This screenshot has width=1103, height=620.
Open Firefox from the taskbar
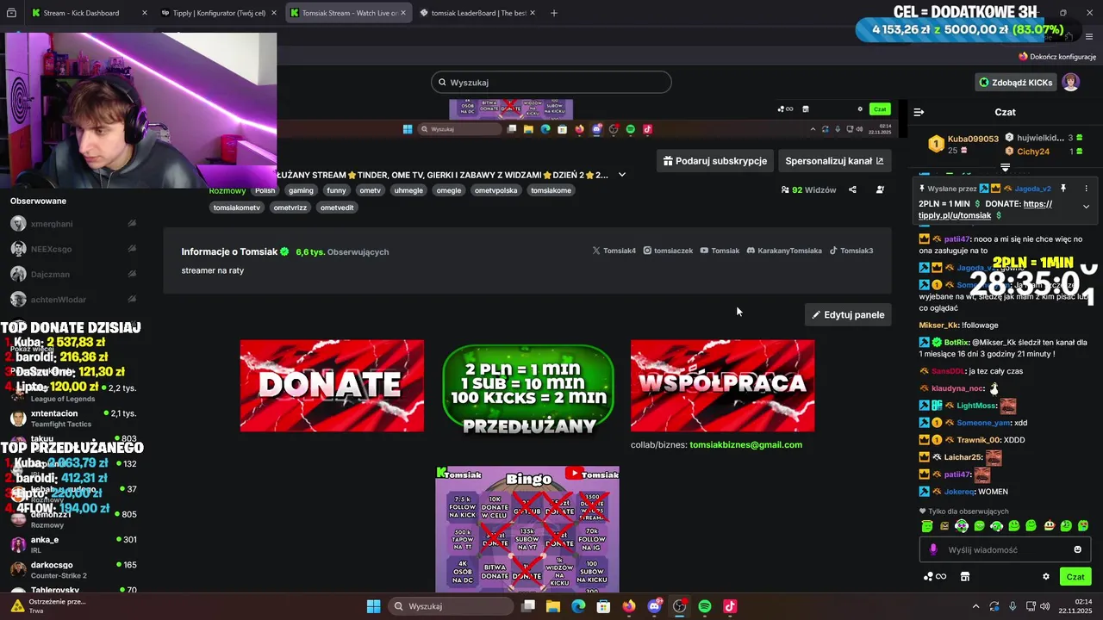(629, 606)
